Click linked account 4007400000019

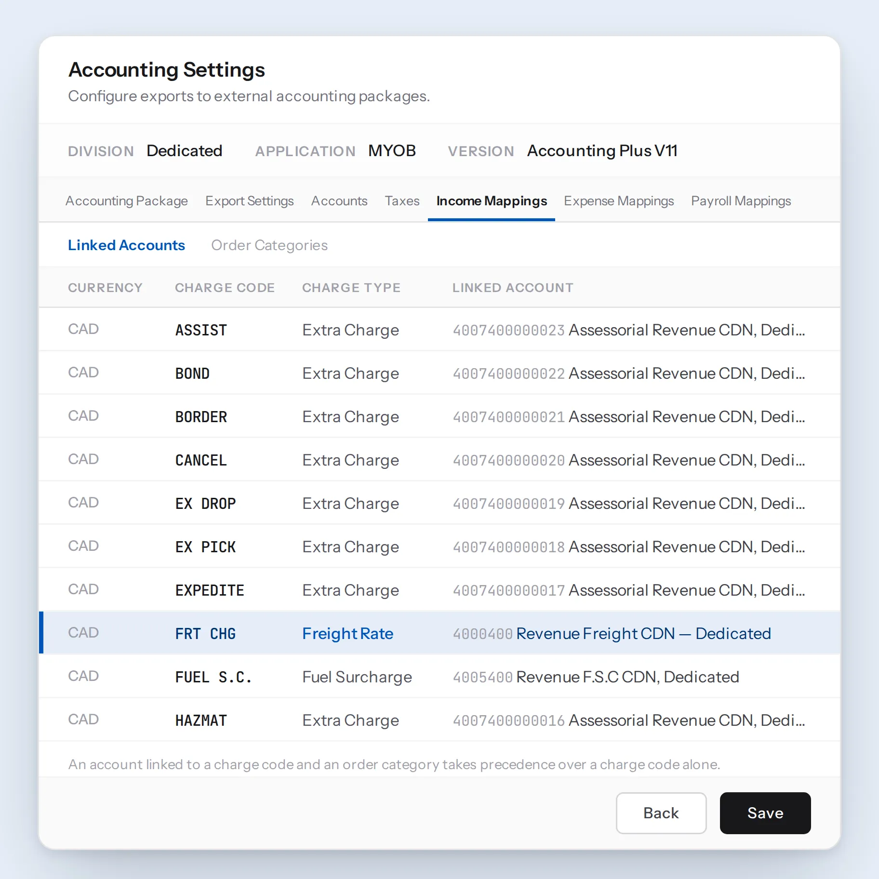coord(629,504)
